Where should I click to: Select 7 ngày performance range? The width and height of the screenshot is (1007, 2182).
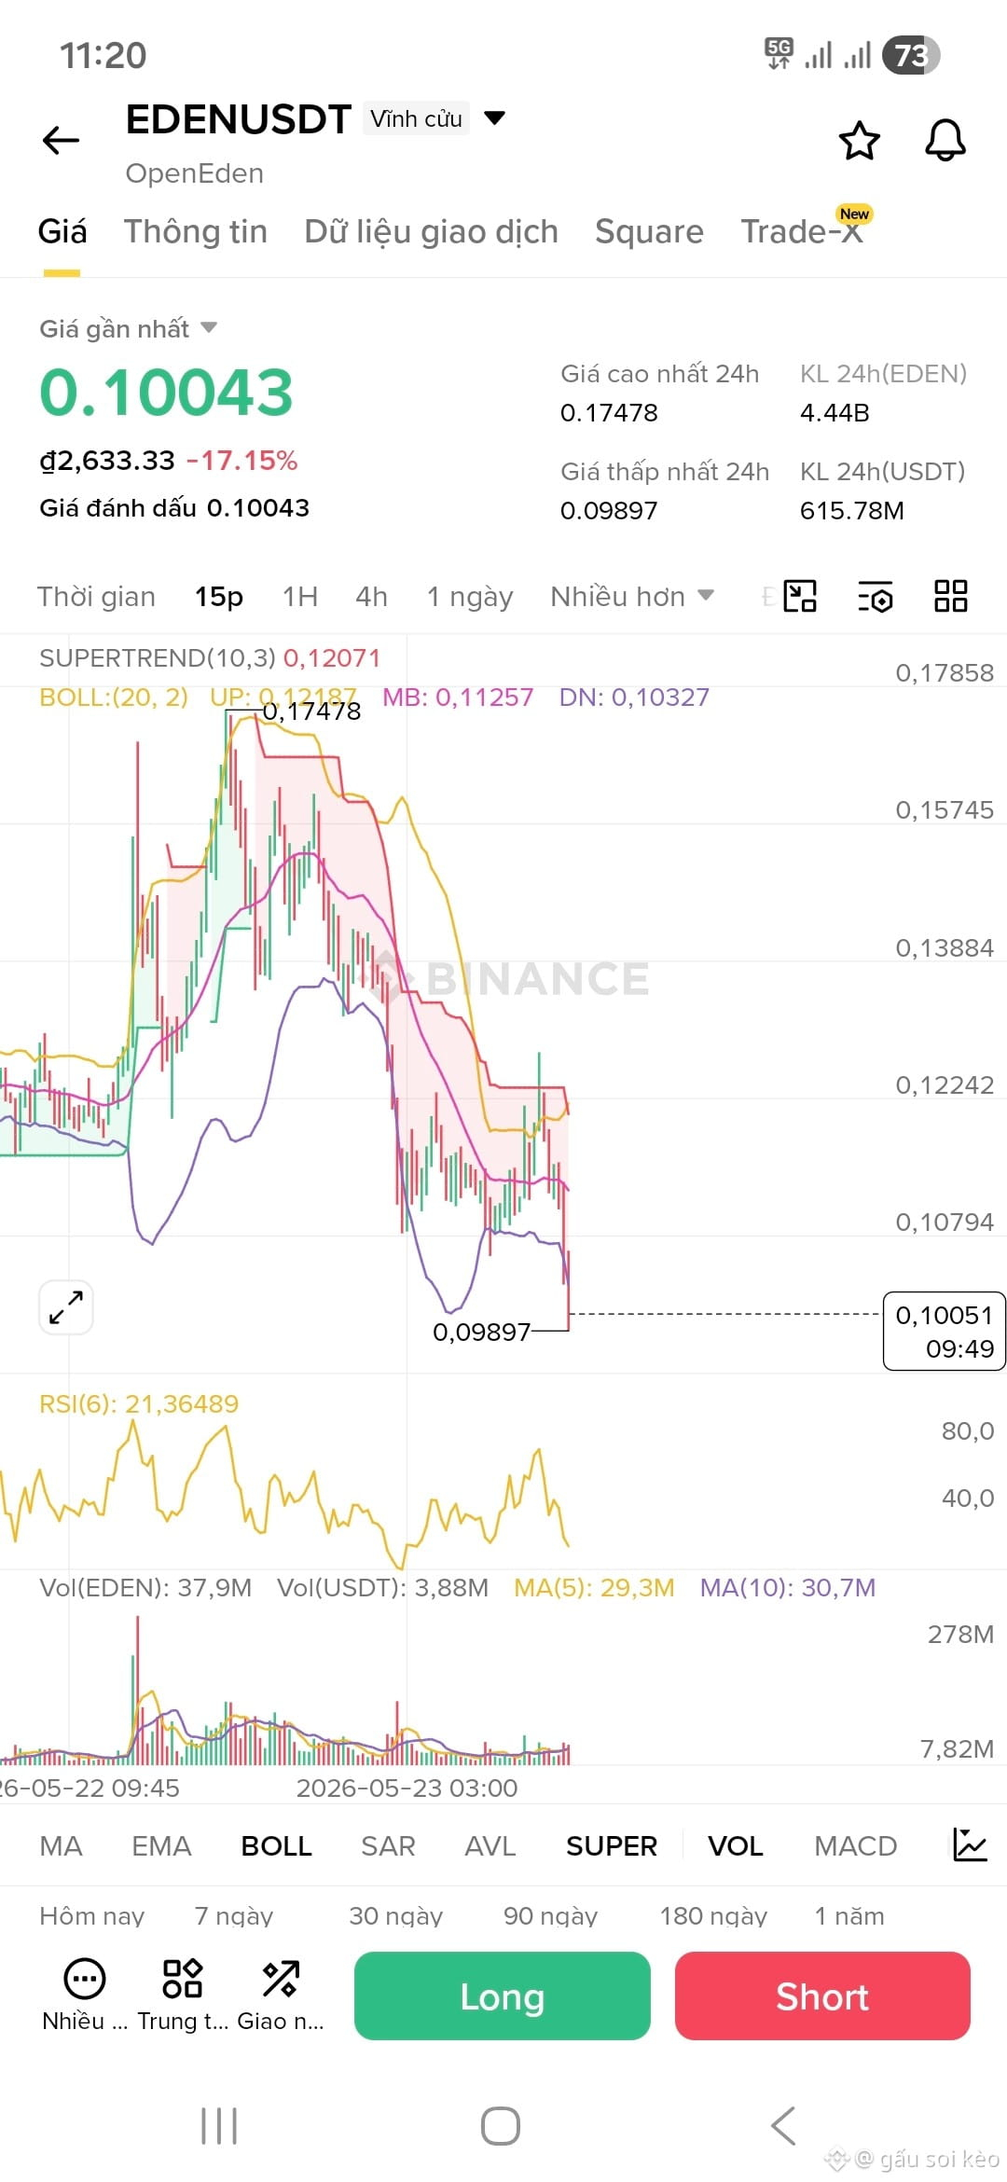[x=234, y=1915]
